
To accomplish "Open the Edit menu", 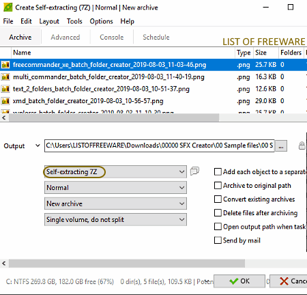I will 26,21.
